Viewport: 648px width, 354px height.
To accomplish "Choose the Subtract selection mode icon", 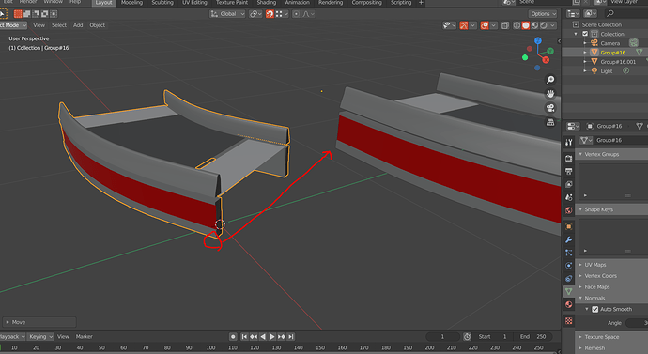I will point(36,14).
